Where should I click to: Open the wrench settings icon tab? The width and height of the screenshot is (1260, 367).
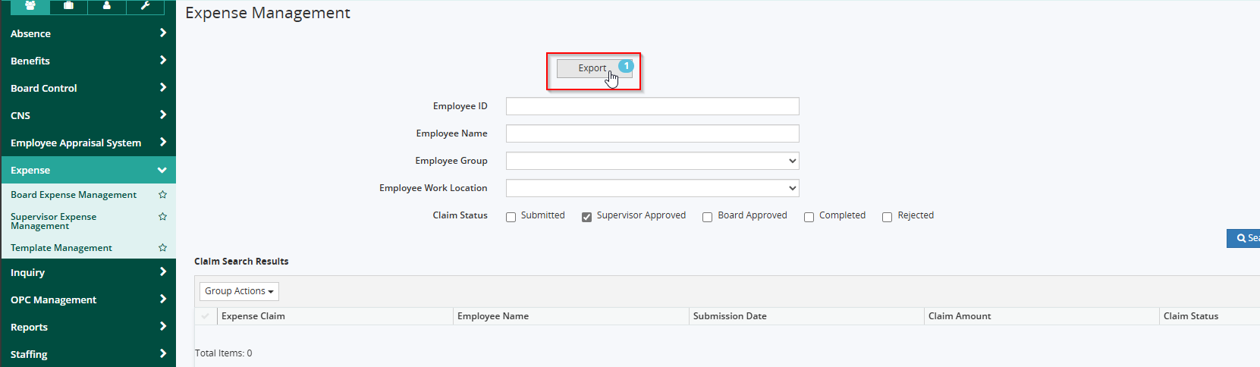coord(145,6)
